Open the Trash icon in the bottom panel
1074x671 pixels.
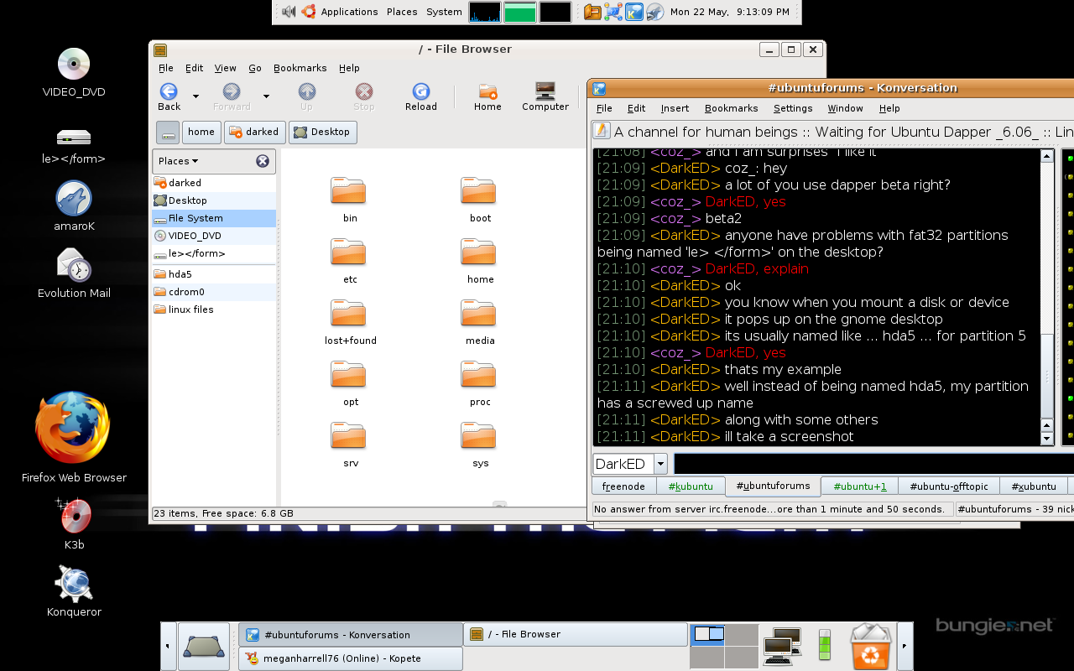871,647
